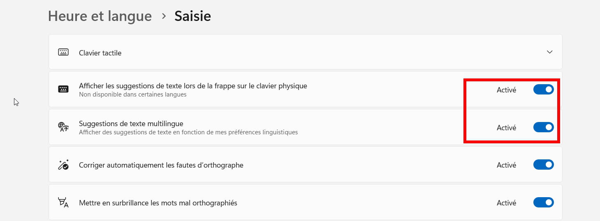Switch off misspelled word highlighting

pyautogui.click(x=543, y=203)
